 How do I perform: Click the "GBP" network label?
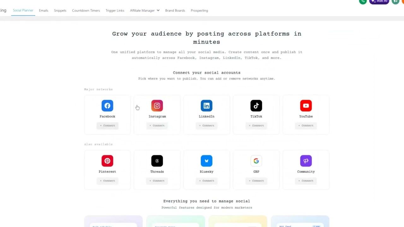(256, 172)
